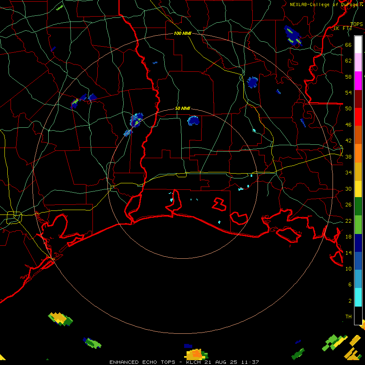Click the '50 NMI' range ring label

click(x=182, y=108)
